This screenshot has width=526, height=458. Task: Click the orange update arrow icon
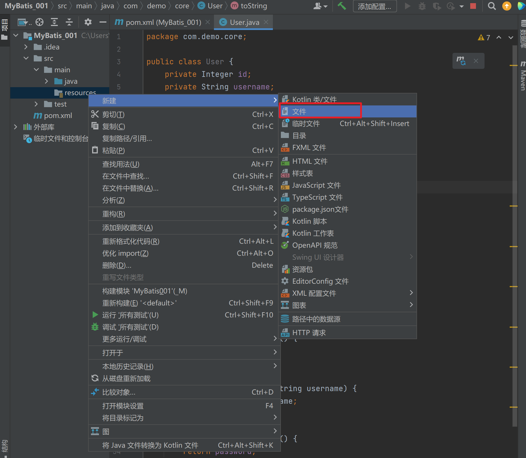(507, 6)
